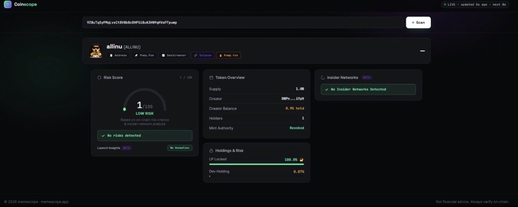Viewport: 518px width, 207px height.
Task: Click the Token Overview panel icon
Action: point(211,77)
